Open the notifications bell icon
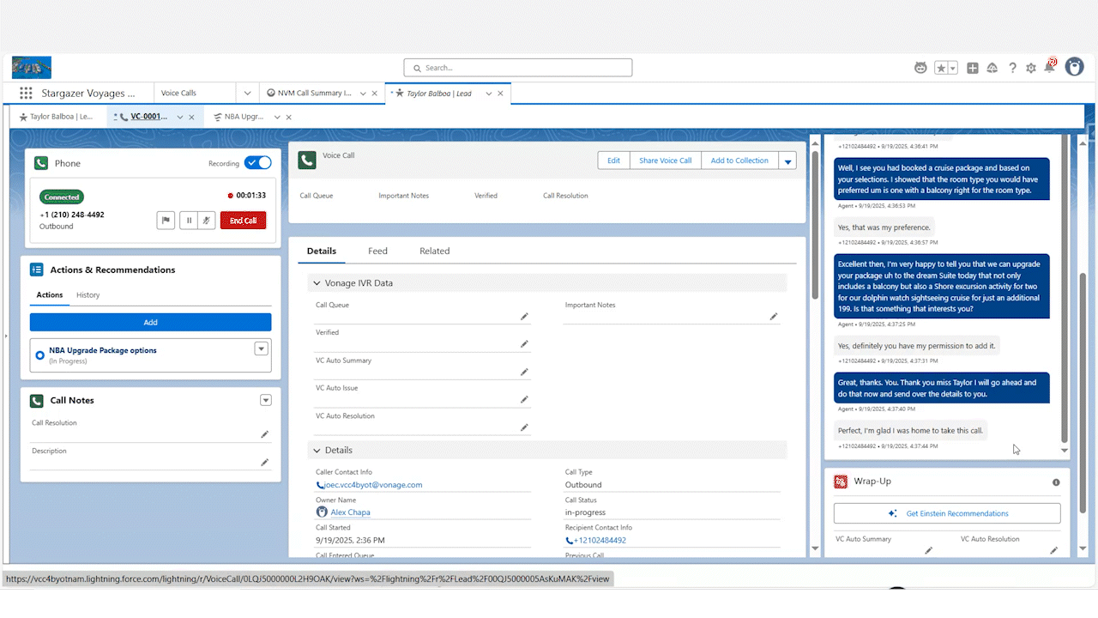Screen dimensions: 1098x618 (1051, 67)
